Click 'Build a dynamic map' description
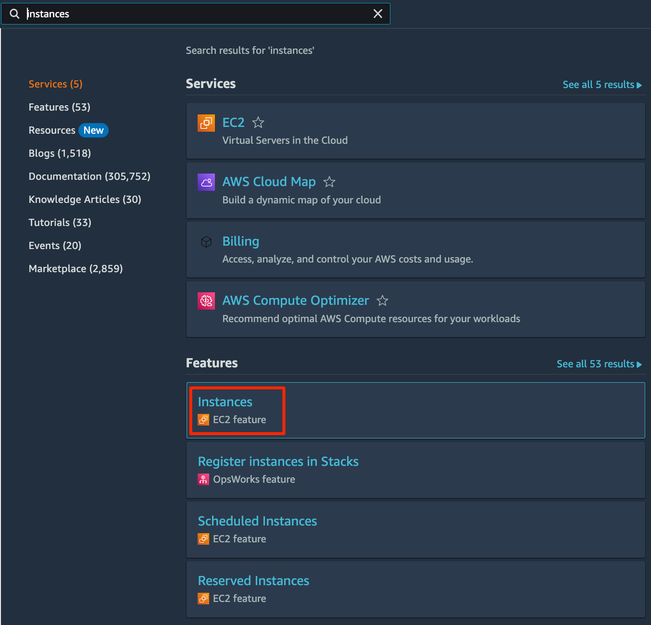 coord(301,200)
